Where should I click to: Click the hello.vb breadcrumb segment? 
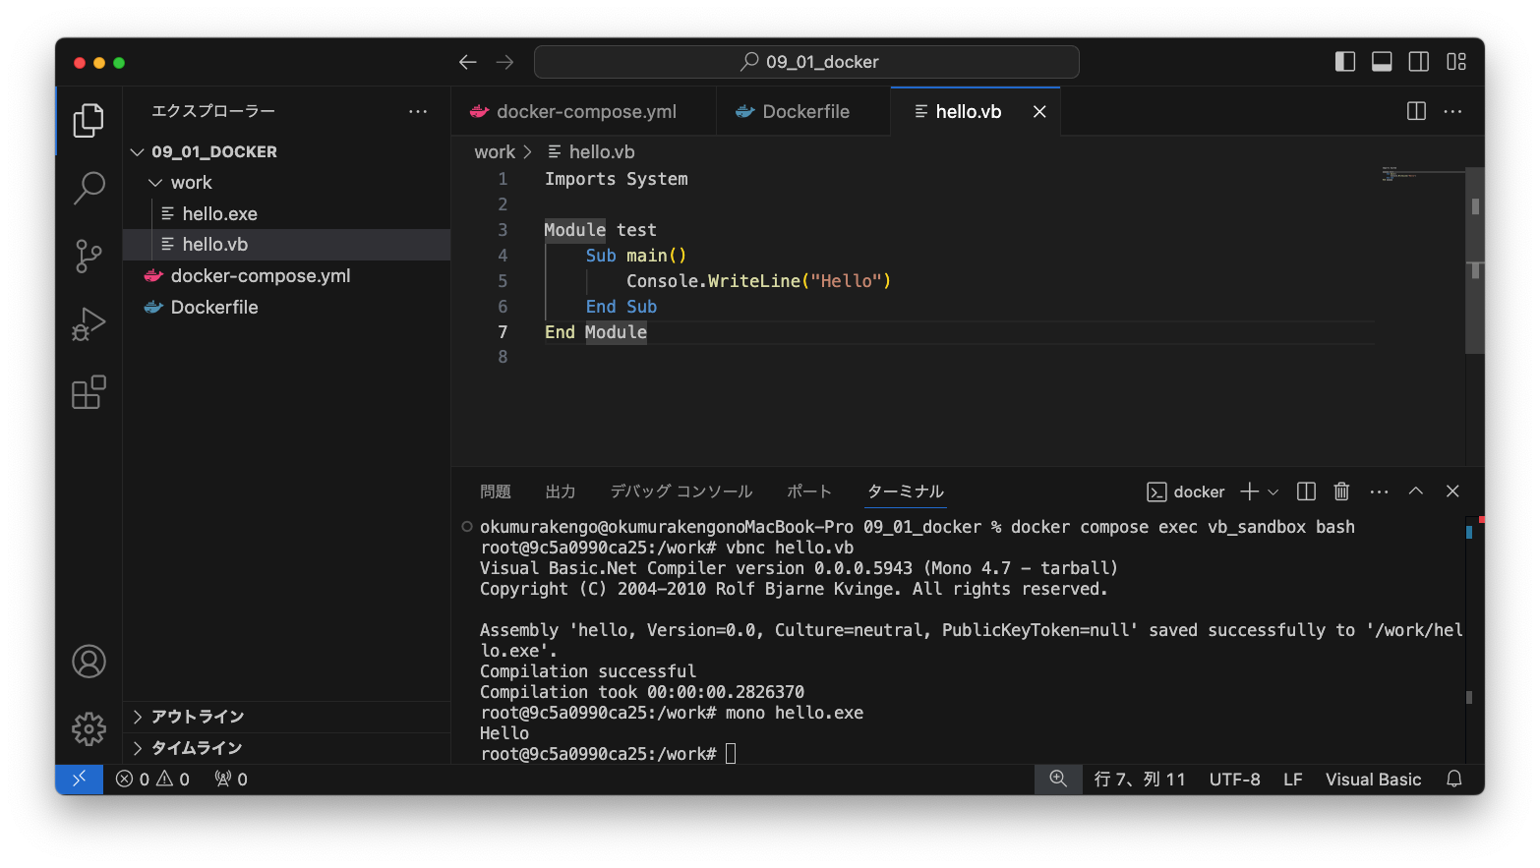(x=591, y=152)
